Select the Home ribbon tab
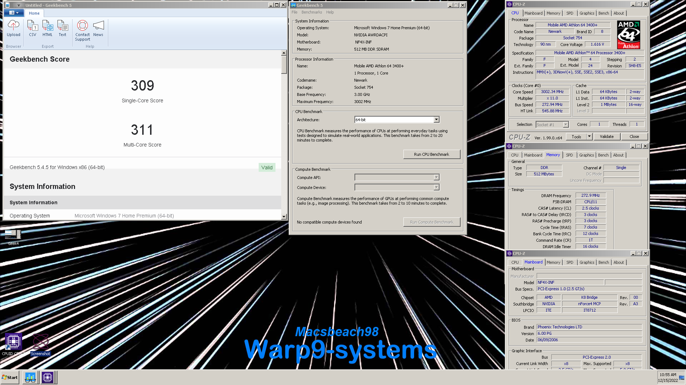Image resolution: width=686 pixels, height=385 pixels. (x=34, y=13)
